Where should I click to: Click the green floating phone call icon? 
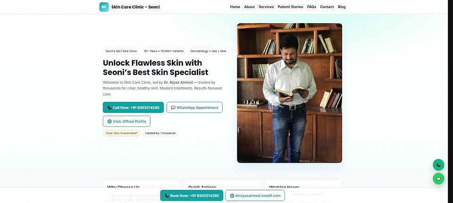438,165
